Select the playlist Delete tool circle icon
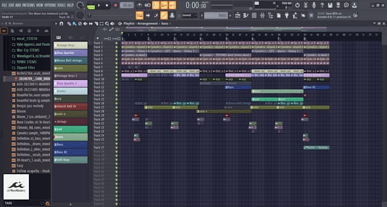387x207 pixels. (80, 24)
